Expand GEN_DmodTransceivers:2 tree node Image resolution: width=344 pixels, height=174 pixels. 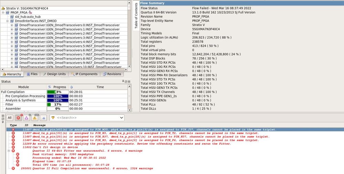coord(12,34)
